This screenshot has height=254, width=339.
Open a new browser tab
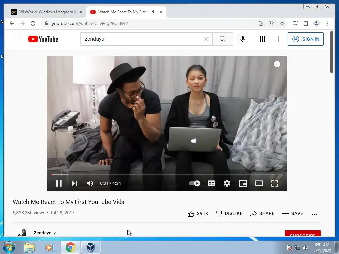173,12
